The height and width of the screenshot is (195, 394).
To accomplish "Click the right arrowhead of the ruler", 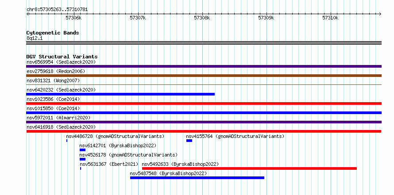I will tap(380, 14).
